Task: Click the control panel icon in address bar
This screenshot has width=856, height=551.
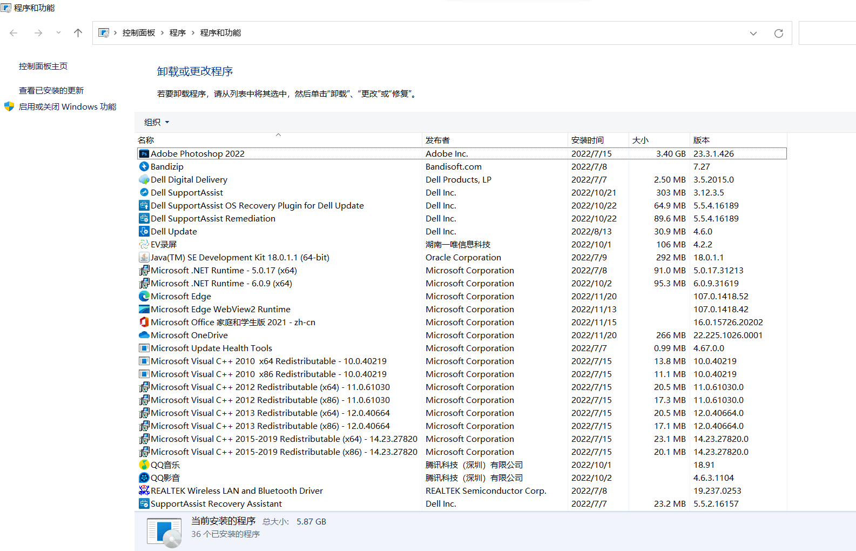Action: point(104,33)
